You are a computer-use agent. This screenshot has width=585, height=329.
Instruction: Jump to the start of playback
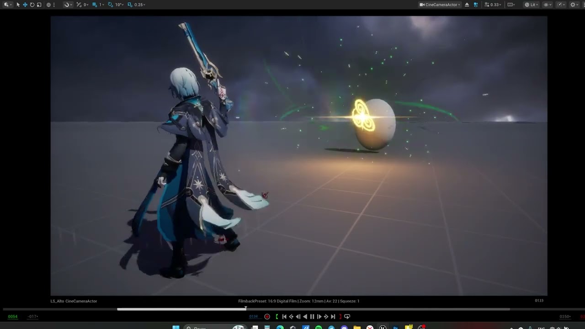[x=284, y=317]
